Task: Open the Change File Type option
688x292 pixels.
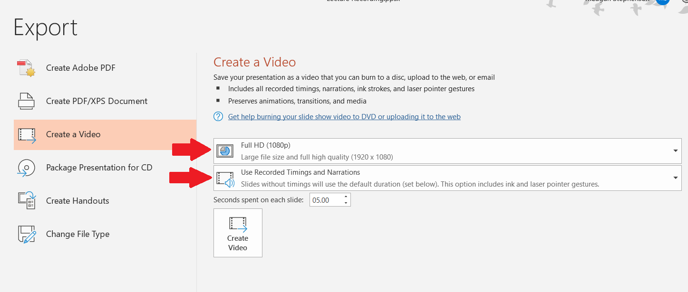Action: click(x=105, y=234)
